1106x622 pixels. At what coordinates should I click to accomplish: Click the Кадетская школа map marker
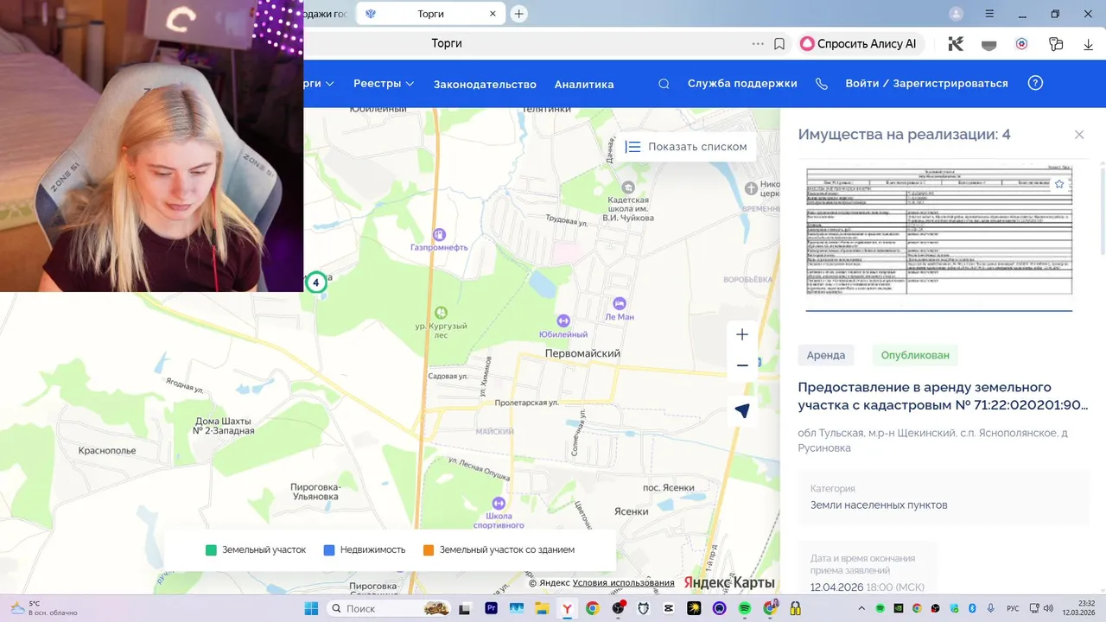click(628, 187)
